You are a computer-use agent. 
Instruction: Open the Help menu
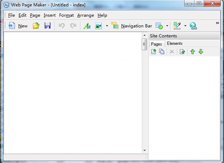(x=102, y=15)
